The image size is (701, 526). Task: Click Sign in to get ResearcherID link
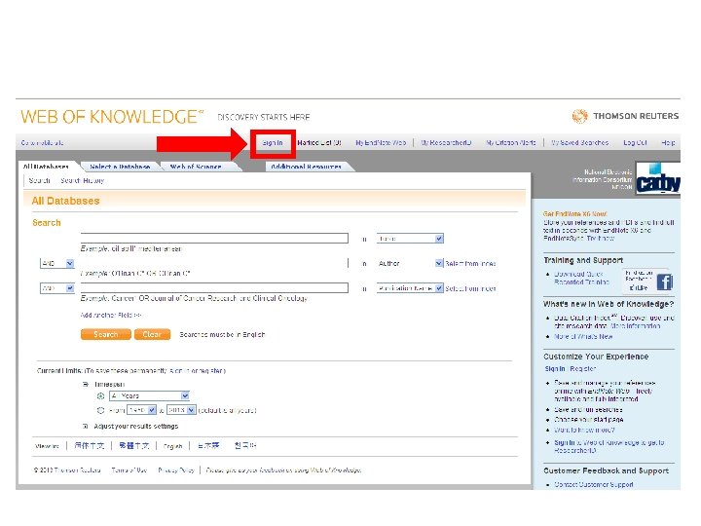pos(609,446)
